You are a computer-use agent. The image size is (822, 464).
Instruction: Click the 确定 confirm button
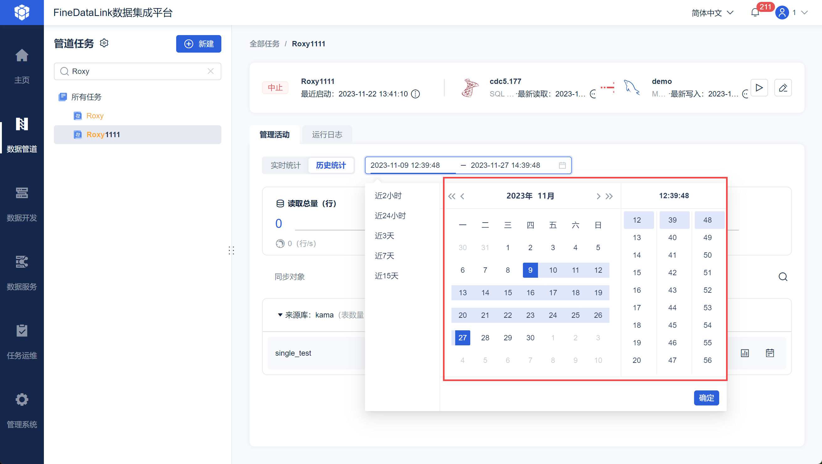pyautogui.click(x=706, y=398)
